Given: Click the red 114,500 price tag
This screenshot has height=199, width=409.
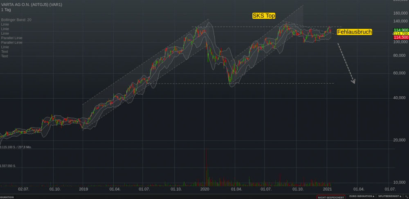Looking at the screenshot, I should 401,38.
